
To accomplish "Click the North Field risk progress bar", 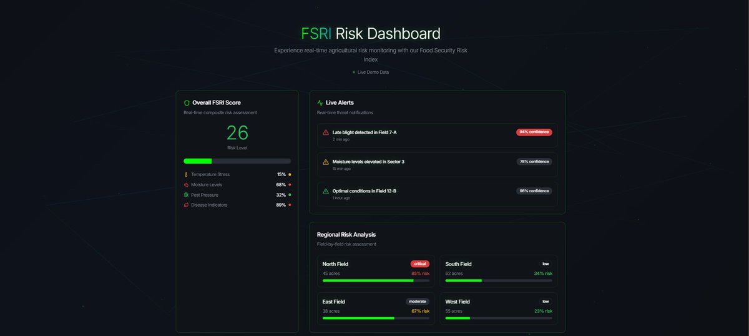I will coord(376,280).
